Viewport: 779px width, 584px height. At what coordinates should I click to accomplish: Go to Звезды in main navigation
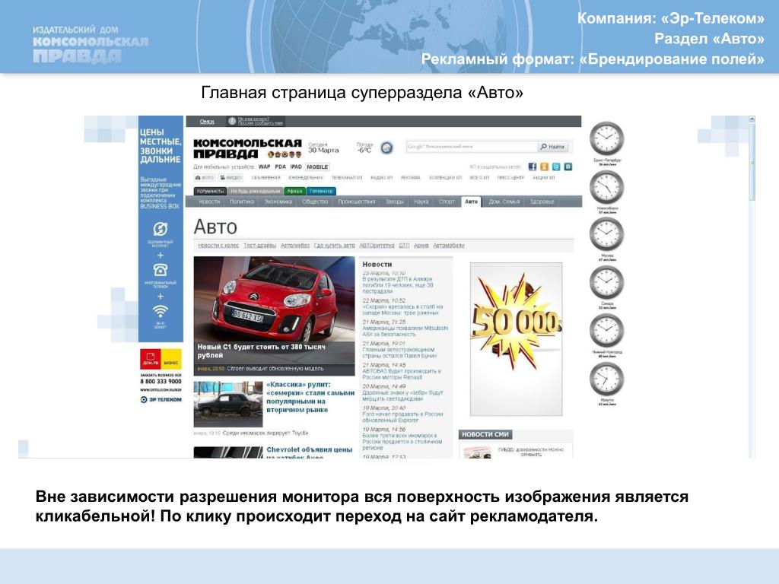pyautogui.click(x=395, y=202)
